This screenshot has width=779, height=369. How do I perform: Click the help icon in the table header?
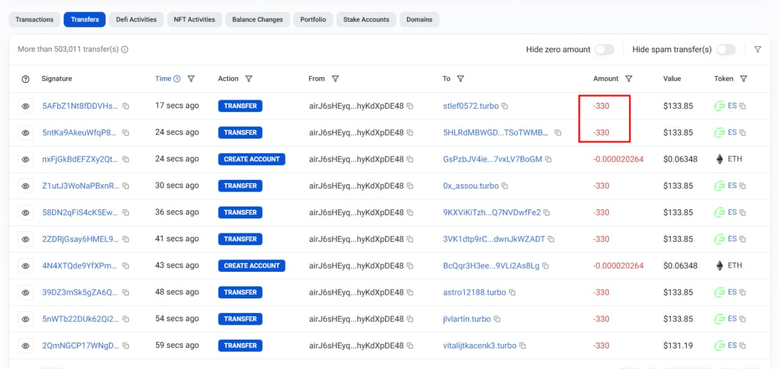[26, 79]
